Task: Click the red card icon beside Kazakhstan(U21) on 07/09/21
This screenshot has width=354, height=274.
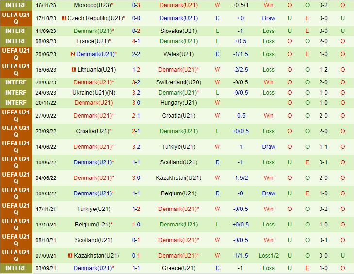Action: (x=70, y=256)
